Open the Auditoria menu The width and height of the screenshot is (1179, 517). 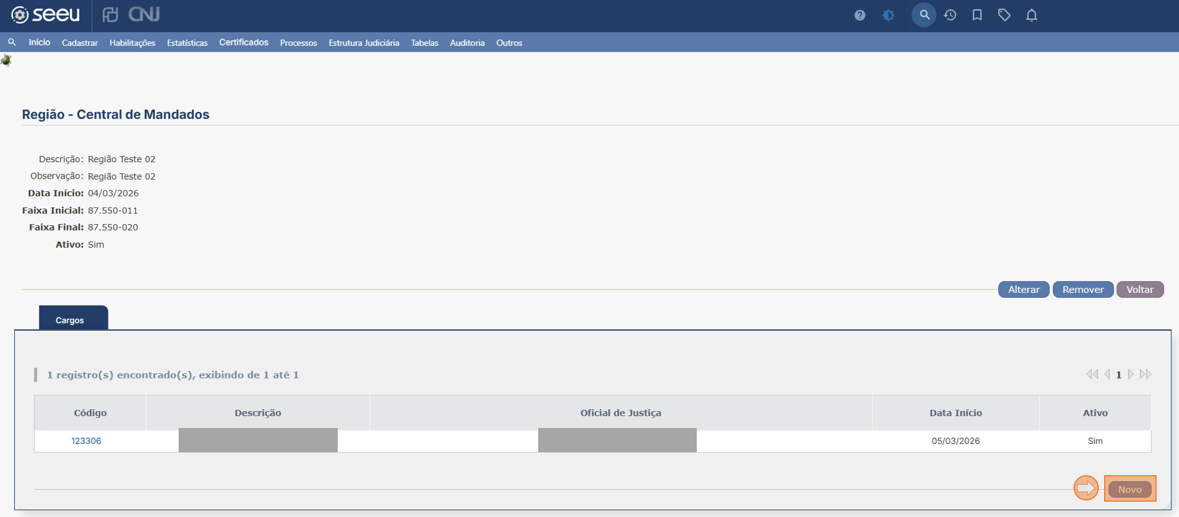[467, 43]
